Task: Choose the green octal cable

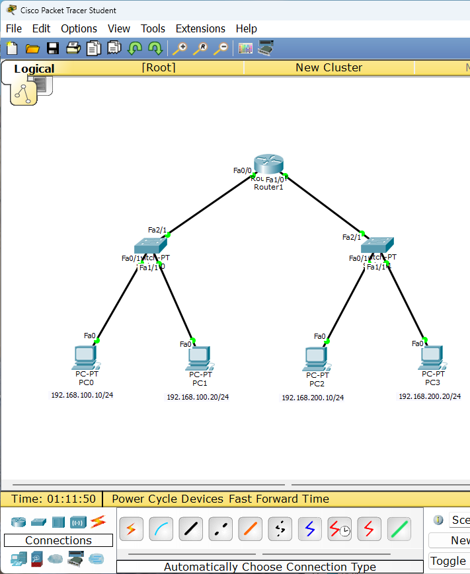Action: coord(399,529)
